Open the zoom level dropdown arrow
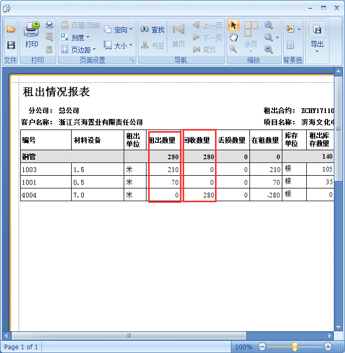This screenshot has width=345, height=353. (277, 37)
